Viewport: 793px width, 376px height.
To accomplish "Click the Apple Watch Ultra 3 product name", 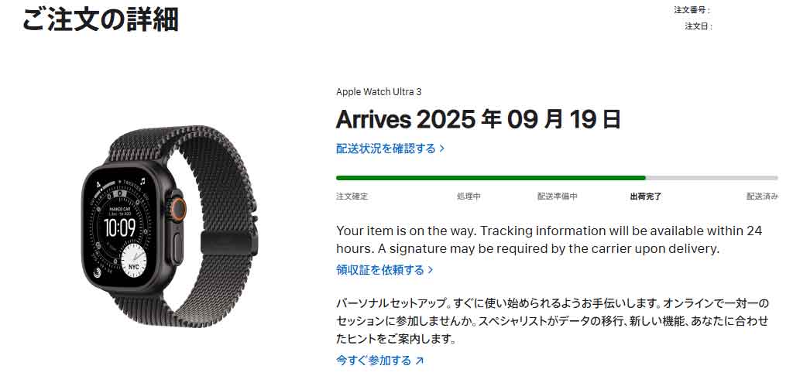I will (379, 91).
